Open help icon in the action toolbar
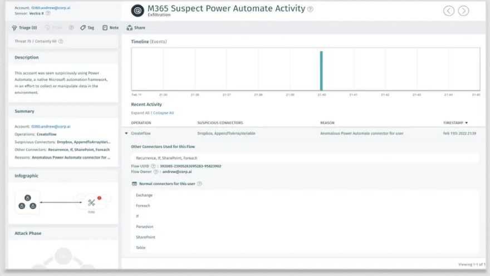This screenshot has height=276, width=490. (71, 27)
